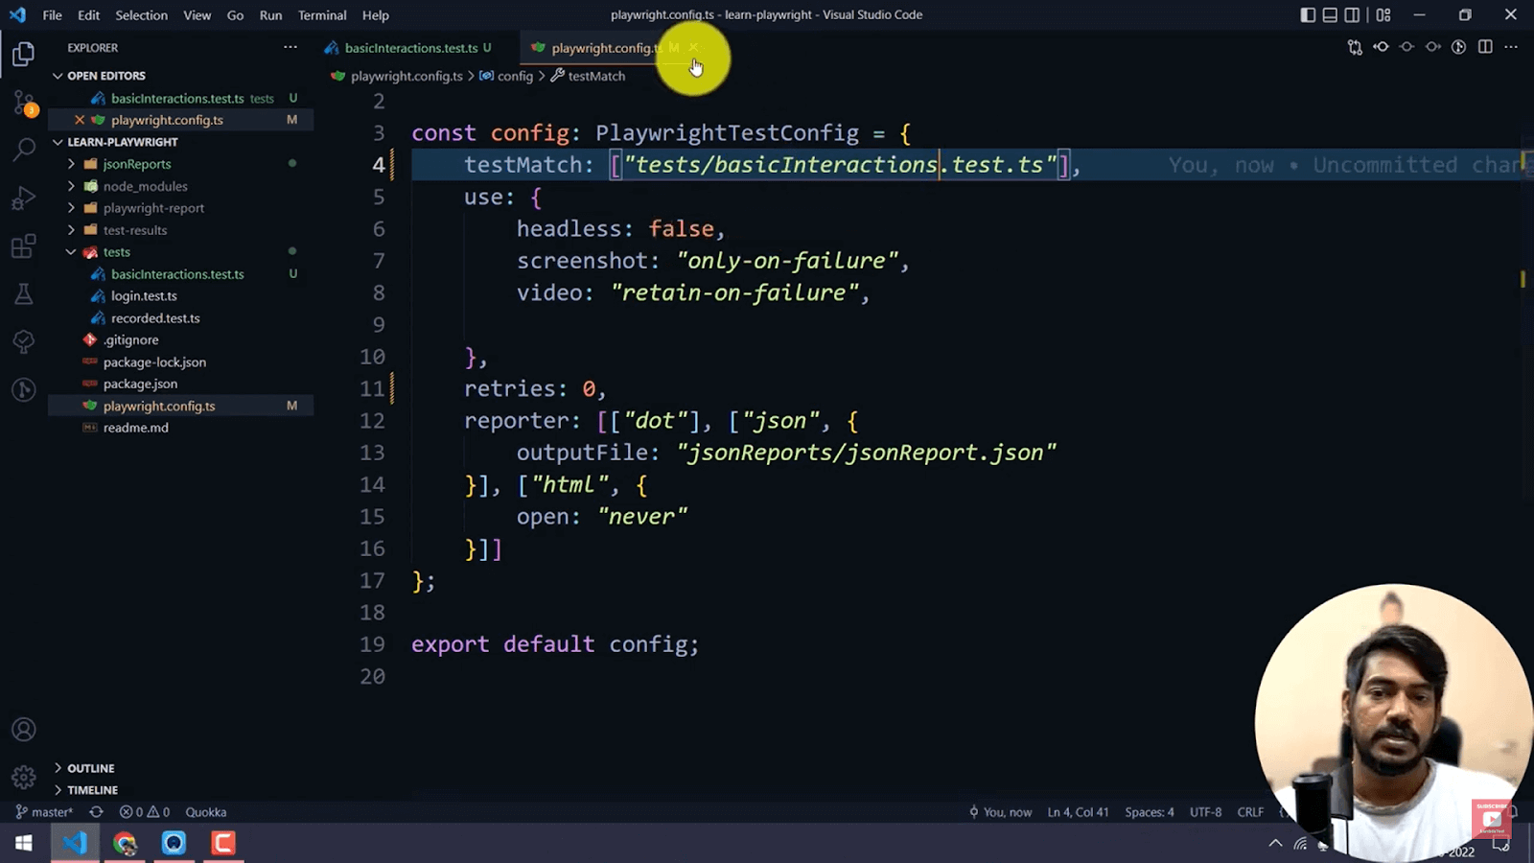The width and height of the screenshot is (1534, 863).
Task: Click the master branch in status bar
Action: click(44, 812)
